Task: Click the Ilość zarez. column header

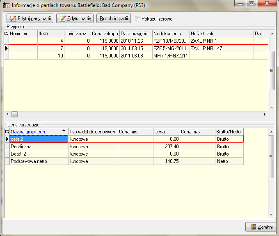Action: click(78, 34)
